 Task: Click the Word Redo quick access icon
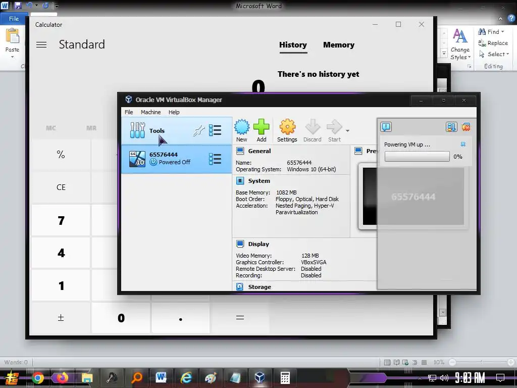[45, 5]
